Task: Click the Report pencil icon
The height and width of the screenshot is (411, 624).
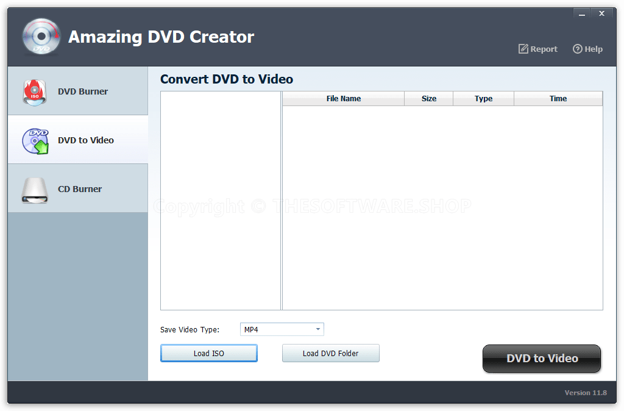Action: click(523, 49)
